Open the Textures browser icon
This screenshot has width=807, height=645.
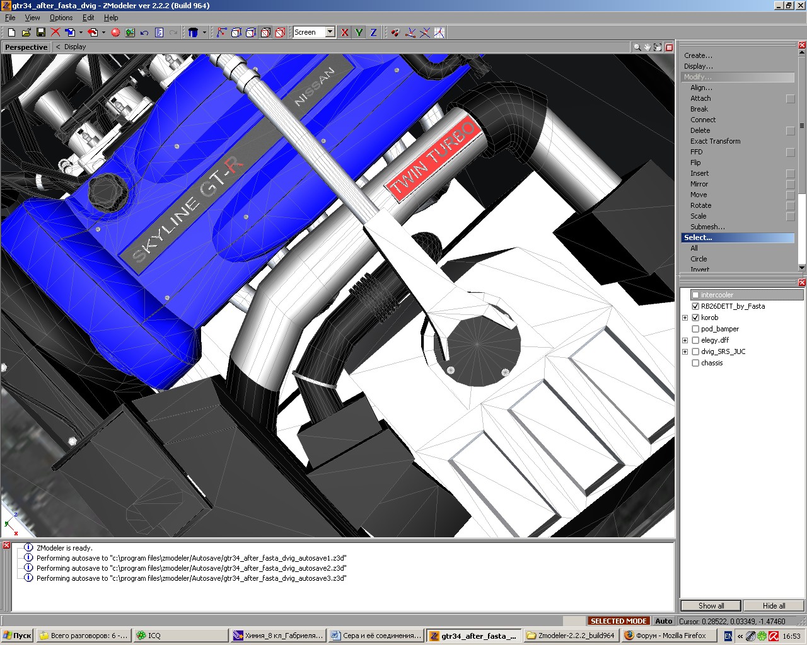(130, 32)
